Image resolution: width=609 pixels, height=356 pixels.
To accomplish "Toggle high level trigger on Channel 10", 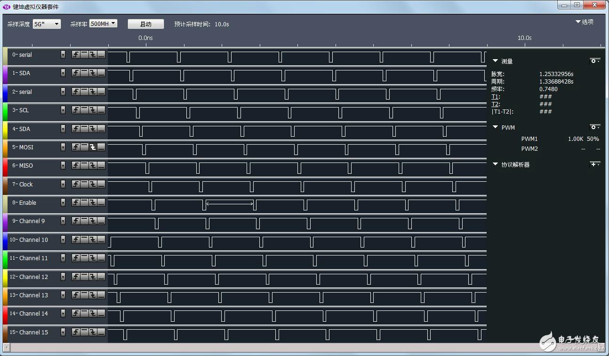I will pyautogui.click(x=84, y=240).
